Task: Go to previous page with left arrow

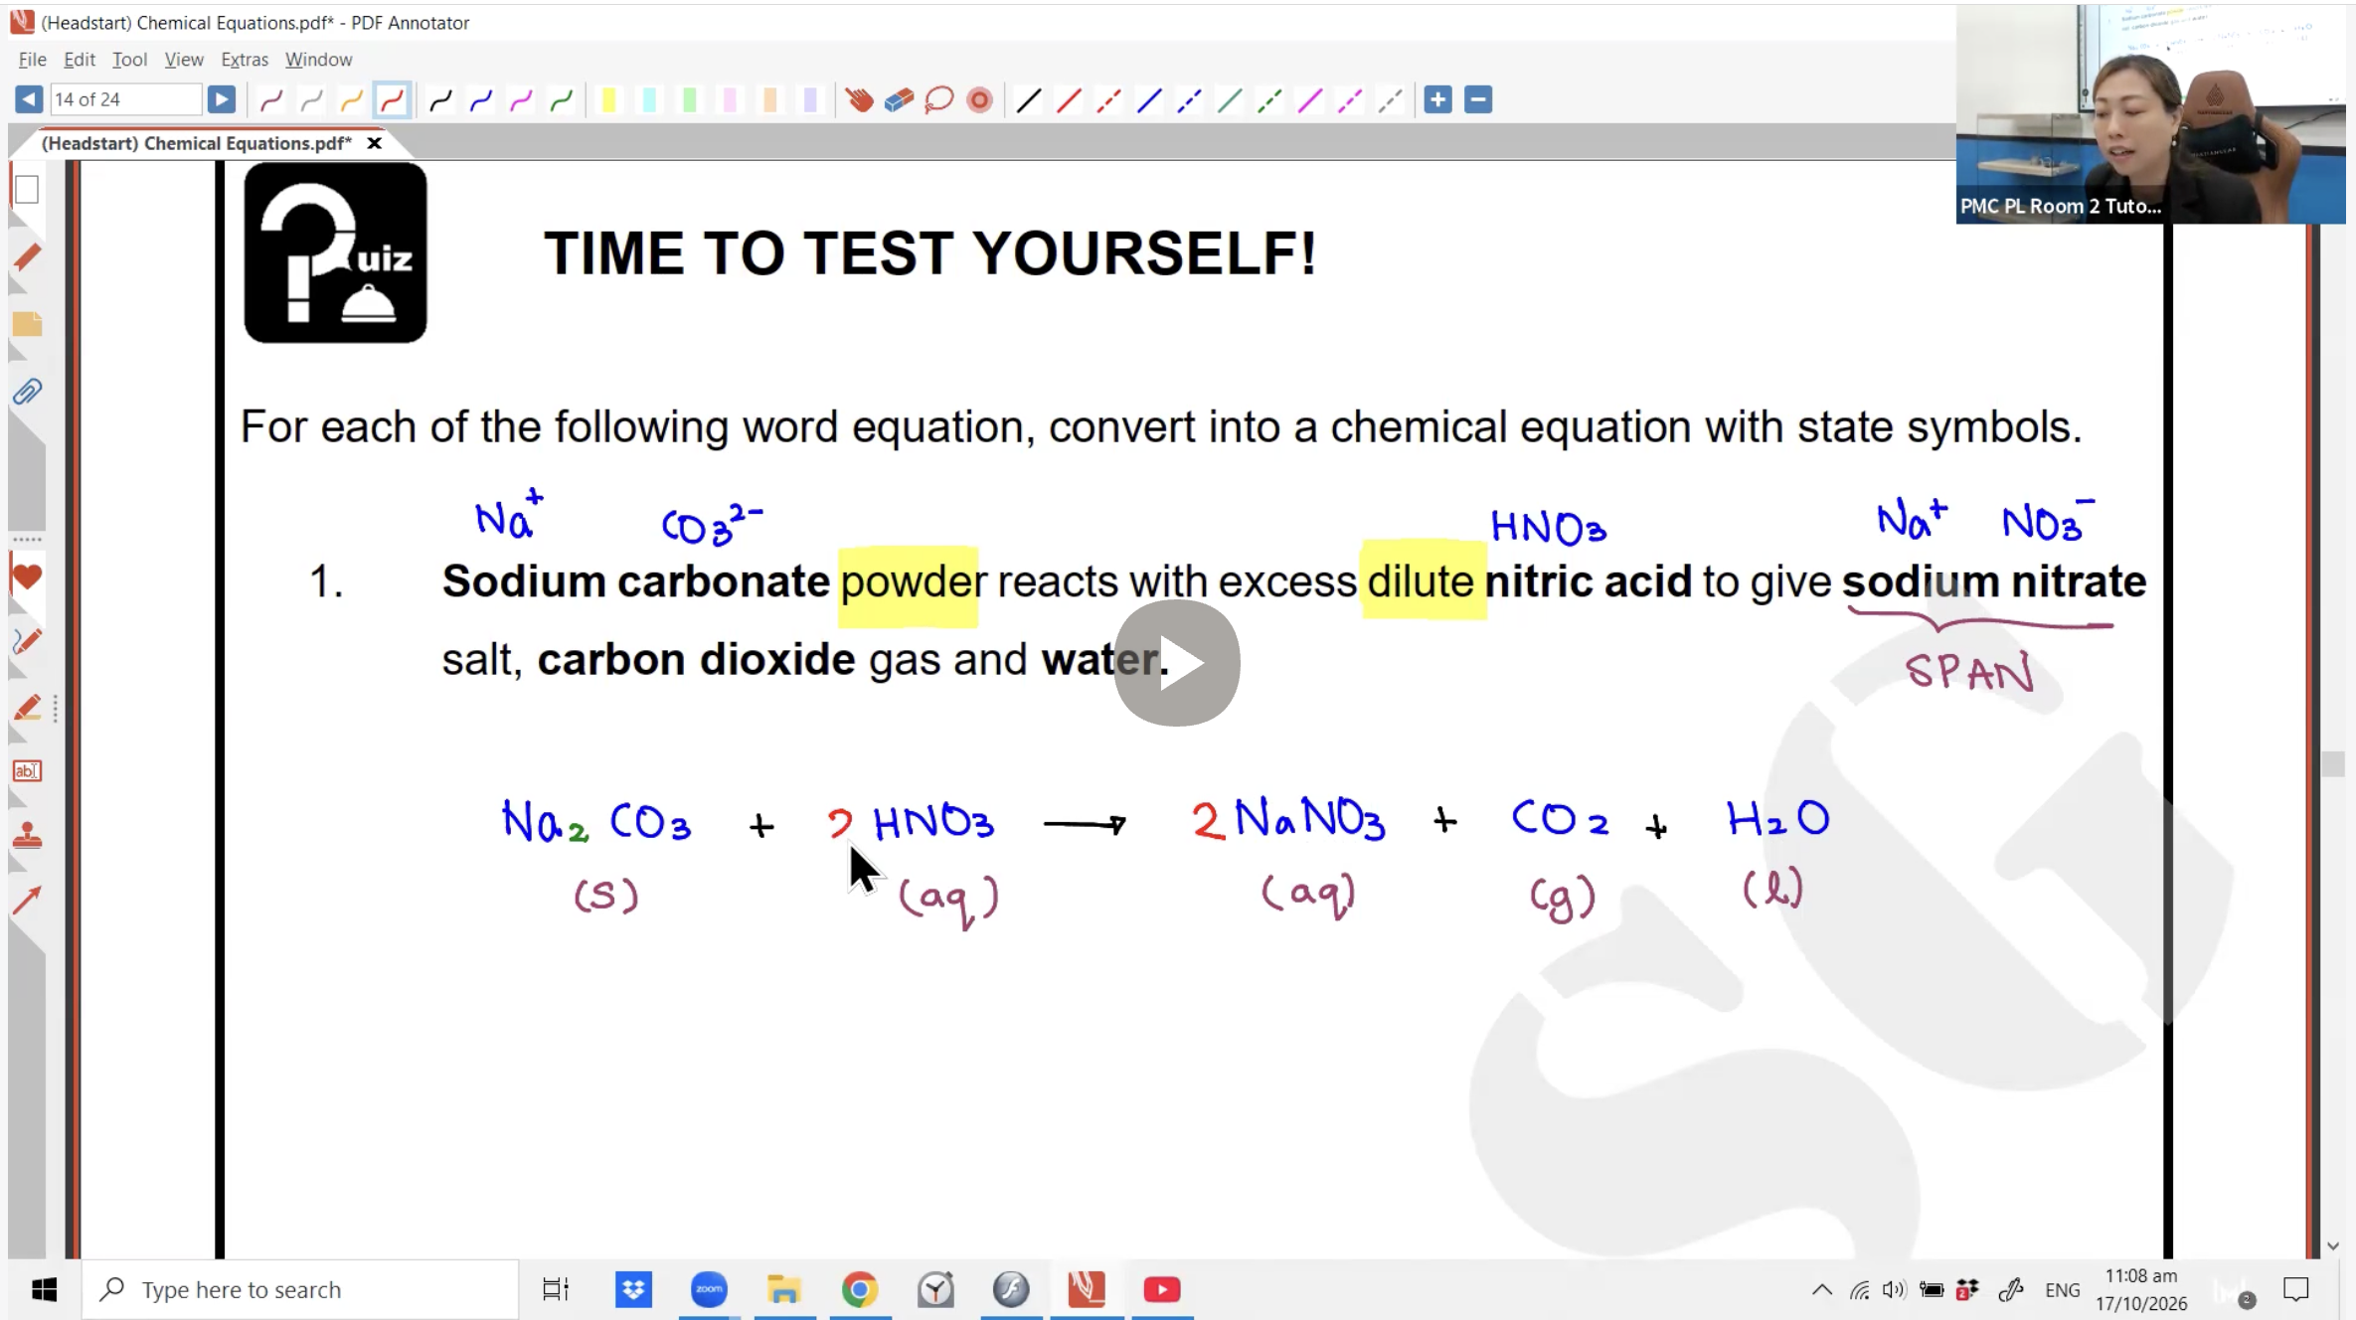Action: click(29, 99)
